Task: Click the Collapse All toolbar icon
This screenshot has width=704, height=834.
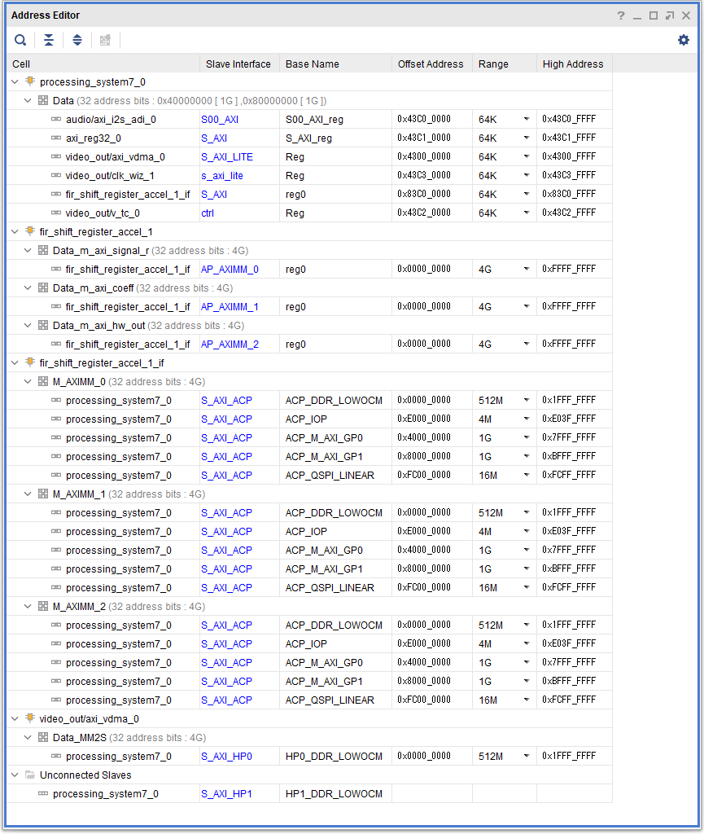Action: [49, 40]
